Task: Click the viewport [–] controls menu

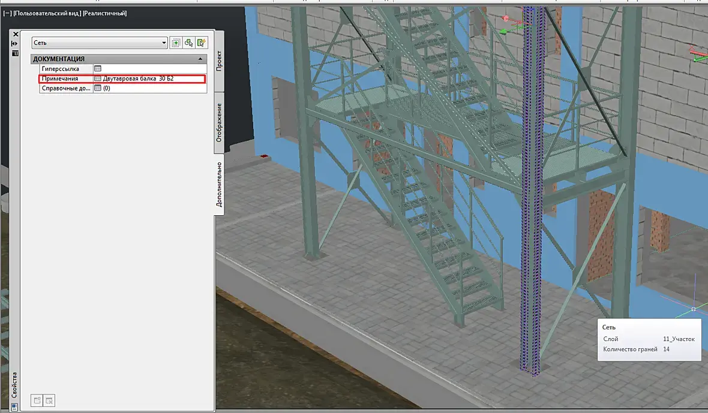Action: point(7,13)
